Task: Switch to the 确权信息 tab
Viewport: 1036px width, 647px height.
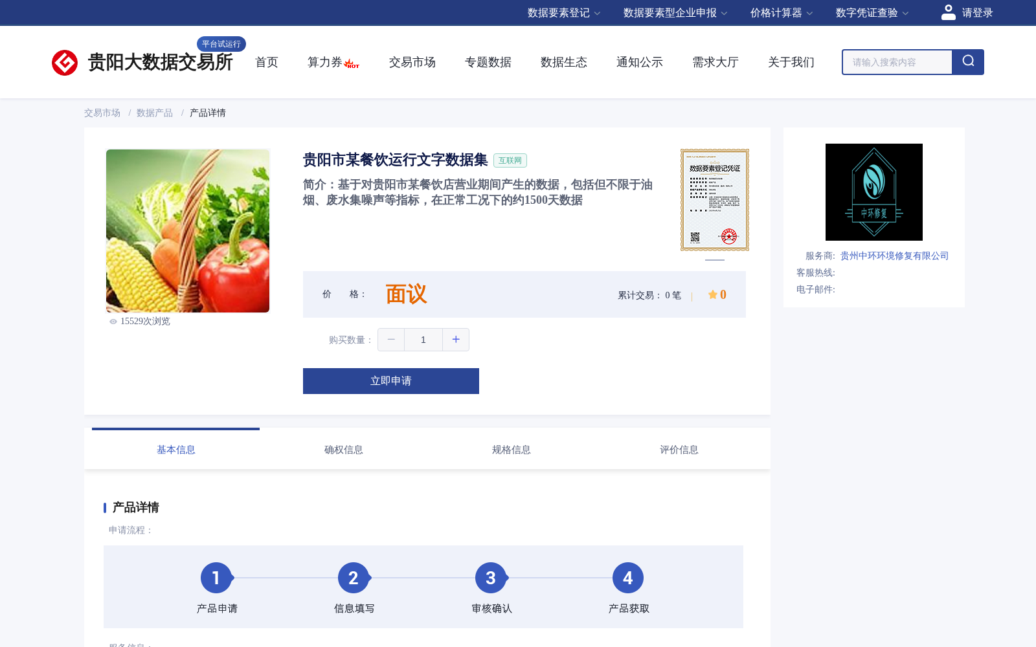Action: click(x=344, y=449)
